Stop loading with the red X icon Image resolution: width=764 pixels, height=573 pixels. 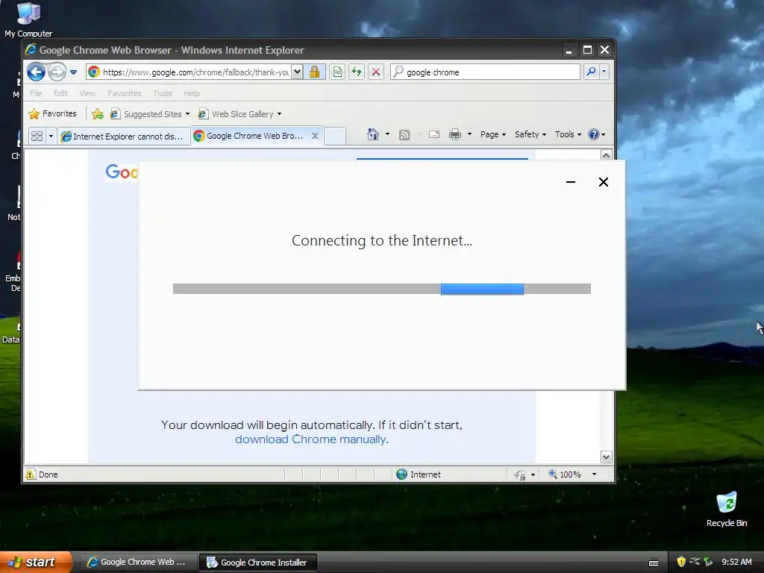coord(376,72)
